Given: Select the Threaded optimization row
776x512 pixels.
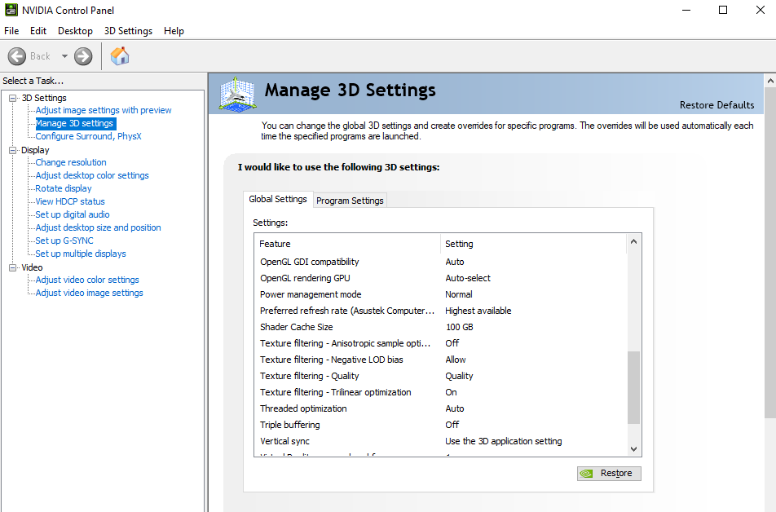Looking at the screenshot, I should (x=440, y=408).
